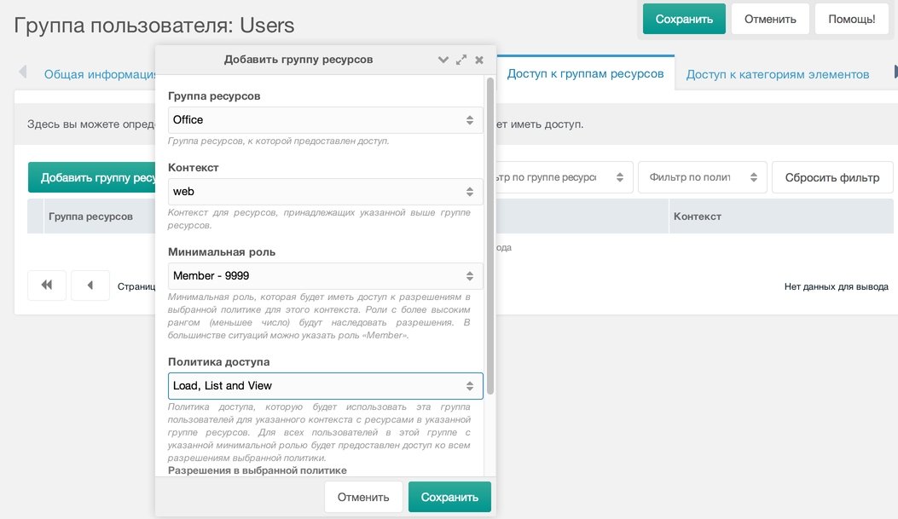This screenshot has width=898, height=519.
Task: Collapse the dialog using the chevron icon
Action: 443,60
